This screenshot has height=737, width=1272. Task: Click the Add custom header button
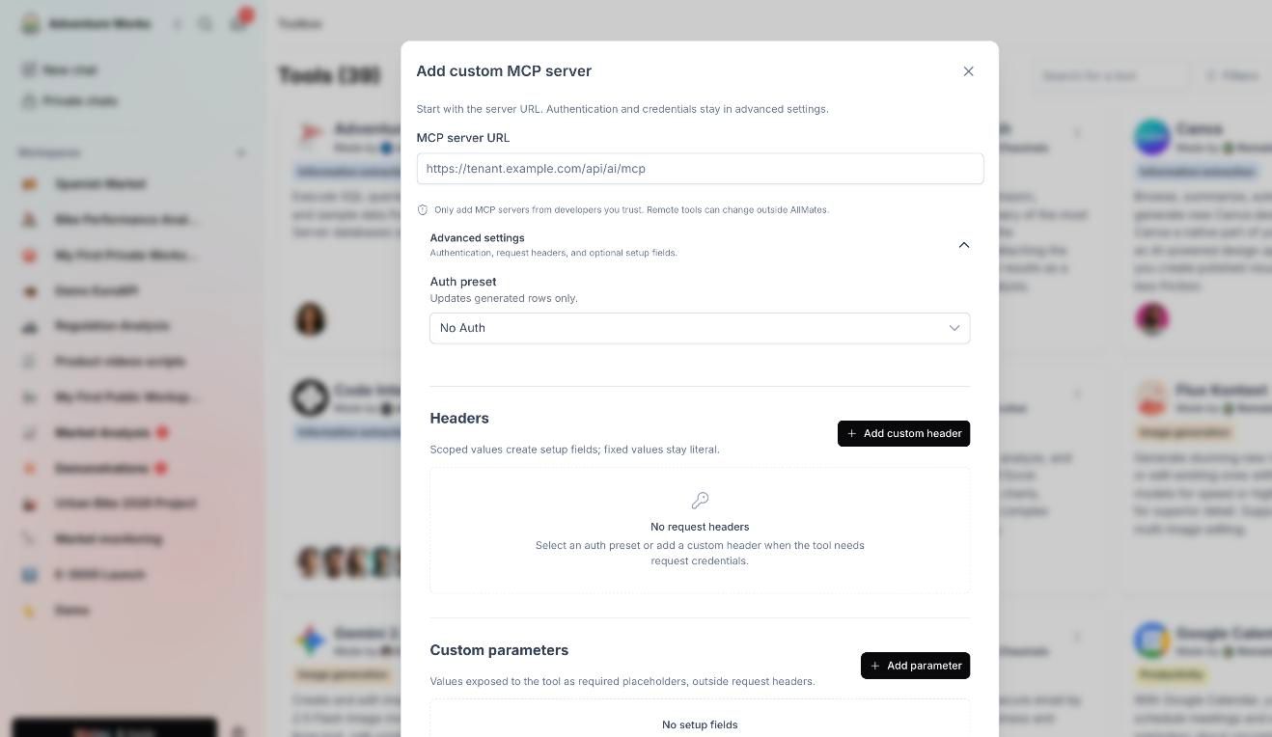point(903,434)
